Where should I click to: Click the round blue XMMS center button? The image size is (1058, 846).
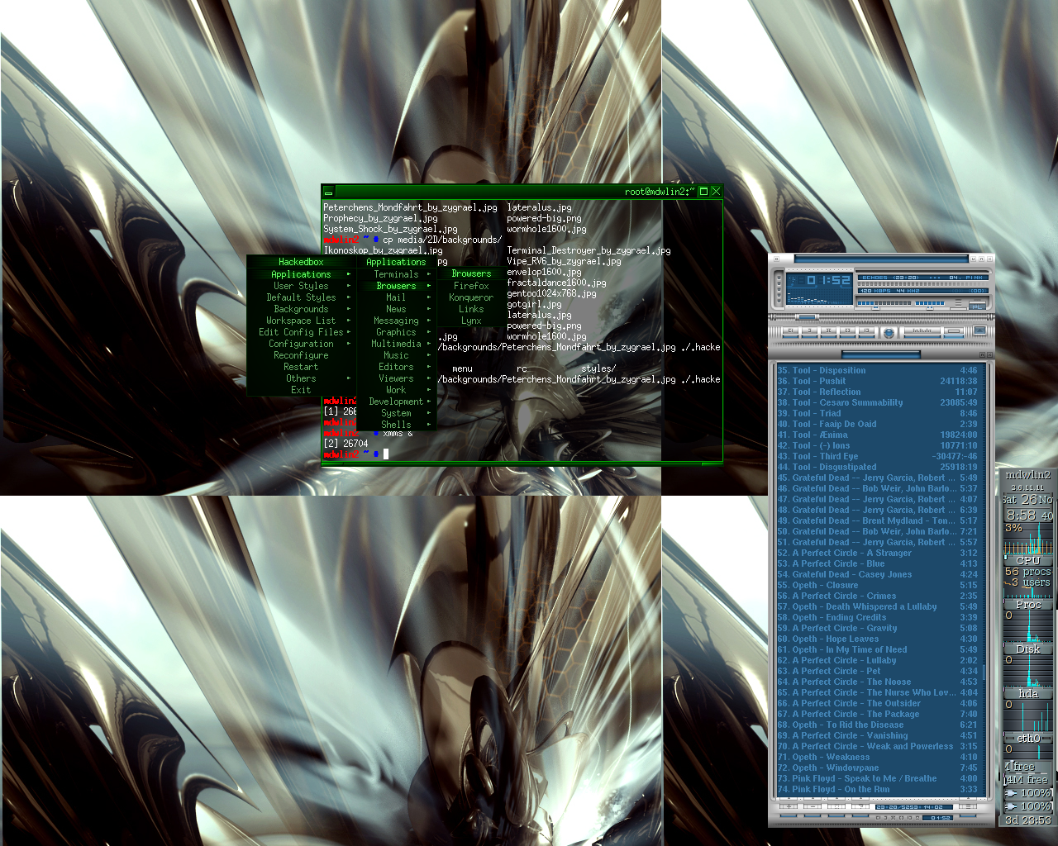click(x=889, y=332)
